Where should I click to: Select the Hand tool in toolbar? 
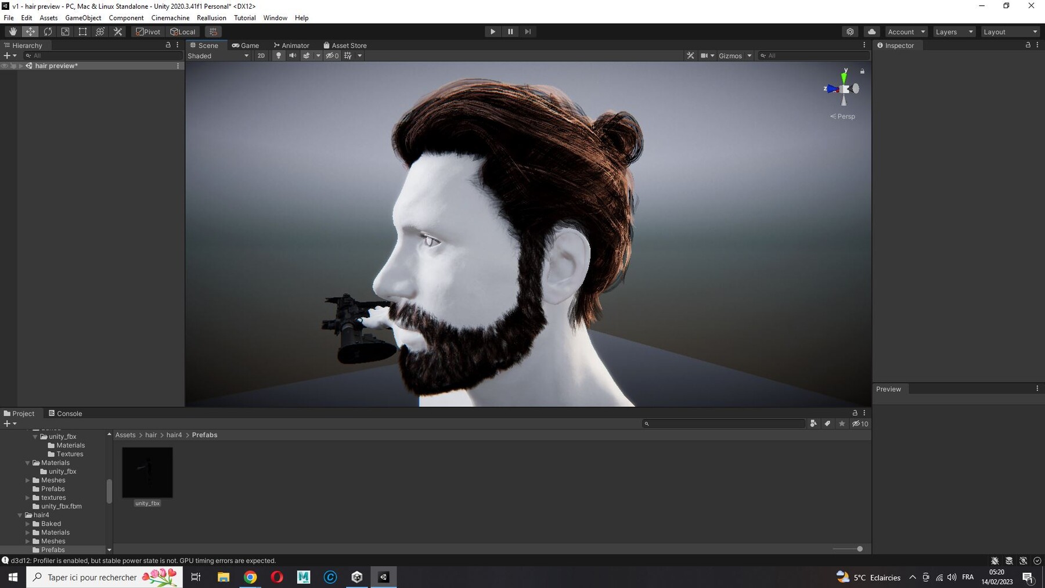[13, 32]
